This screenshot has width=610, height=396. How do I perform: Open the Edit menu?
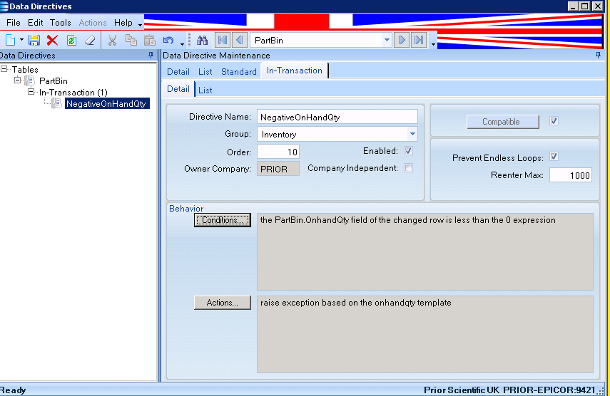click(36, 23)
